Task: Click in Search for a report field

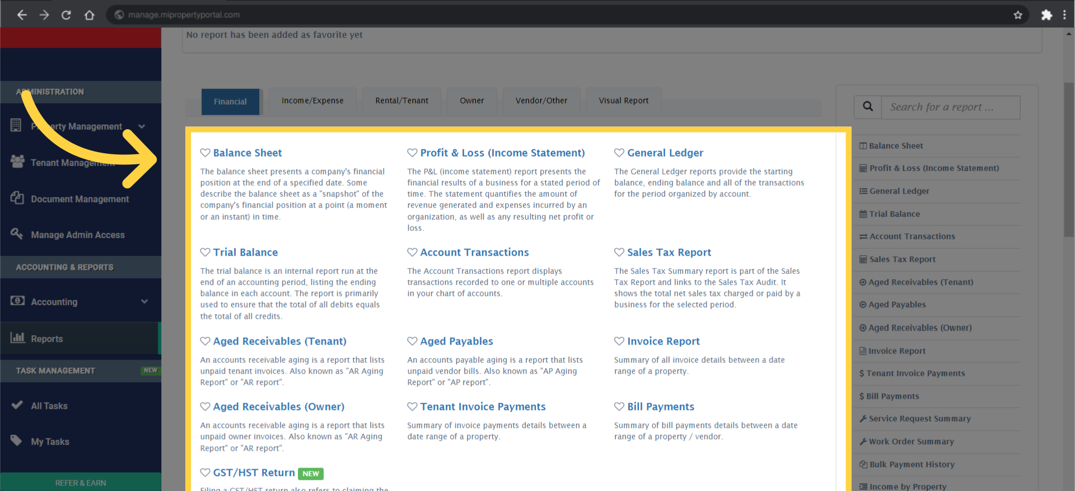Action: point(951,107)
